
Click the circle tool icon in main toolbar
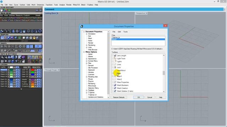pyautogui.click(x=40, y=31)
